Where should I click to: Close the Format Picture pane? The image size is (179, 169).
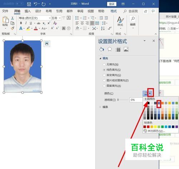(x=154, y=41)
